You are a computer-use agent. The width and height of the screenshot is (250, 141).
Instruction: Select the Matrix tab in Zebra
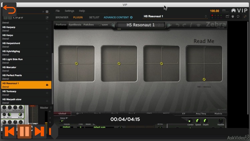click(x=218, y=114)
